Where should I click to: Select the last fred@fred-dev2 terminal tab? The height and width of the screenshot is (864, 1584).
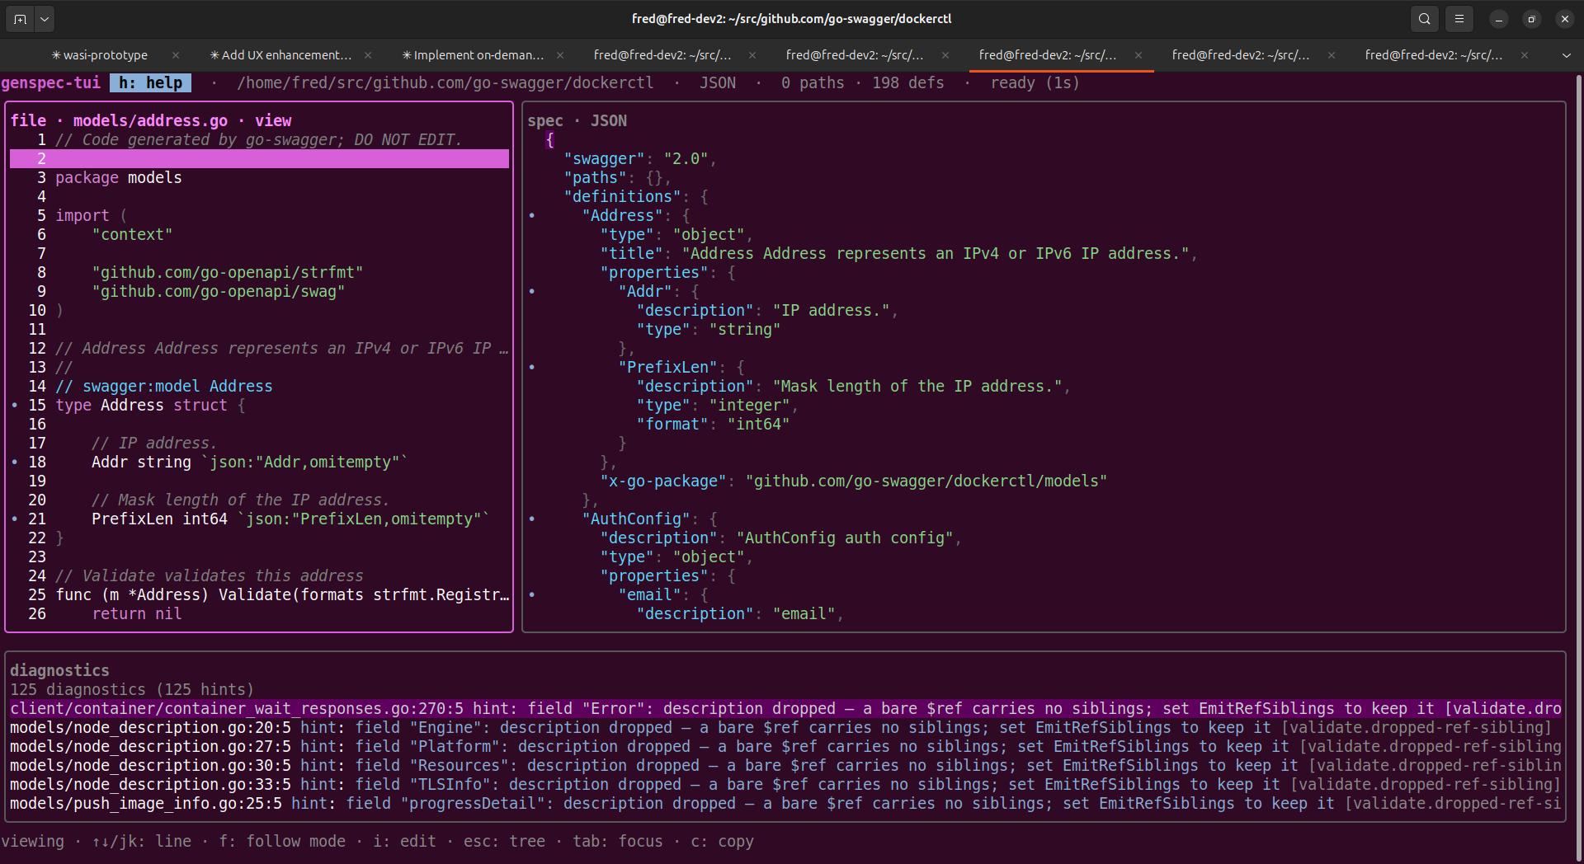tap(1433, 55)
